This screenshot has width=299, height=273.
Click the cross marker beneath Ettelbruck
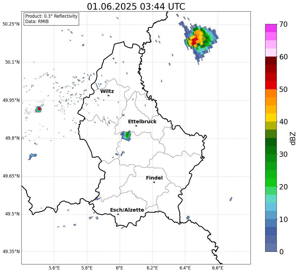pyautogui.click(x=136, y=126)
